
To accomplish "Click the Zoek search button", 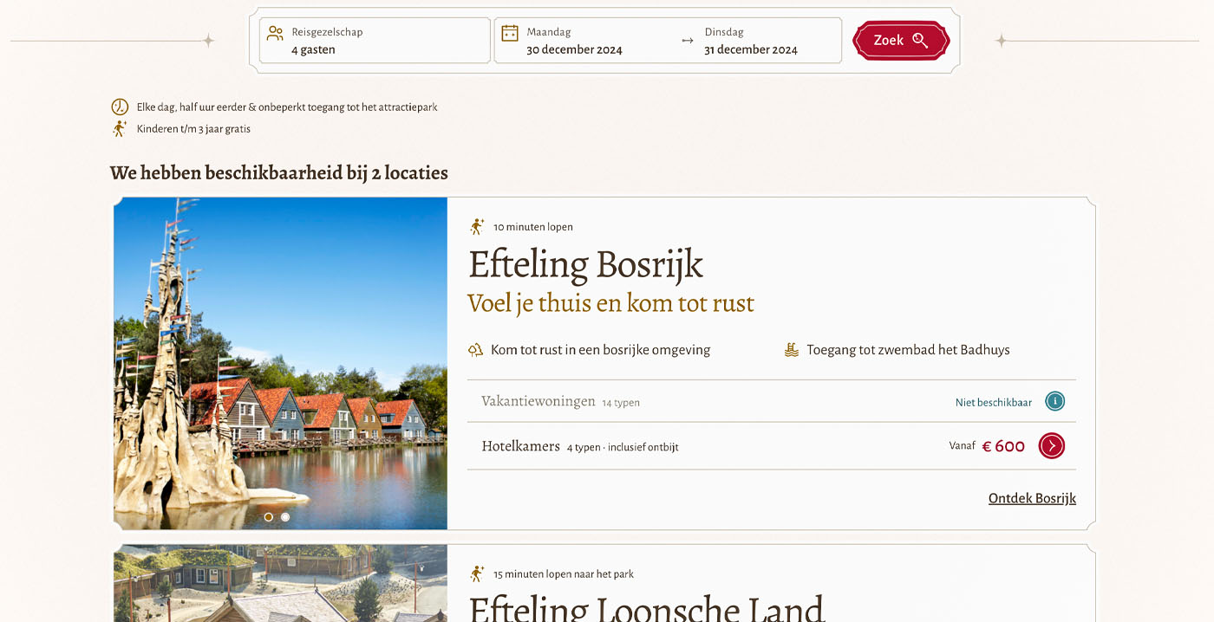I will click(901, 41).
